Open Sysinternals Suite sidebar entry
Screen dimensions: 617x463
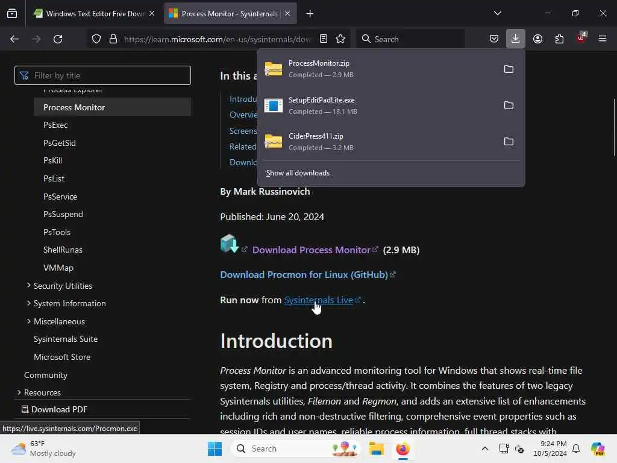[66, 339]
